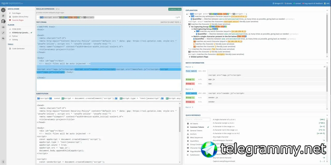Collapse 'Match a single character present' node

click(x=192, y=37)
